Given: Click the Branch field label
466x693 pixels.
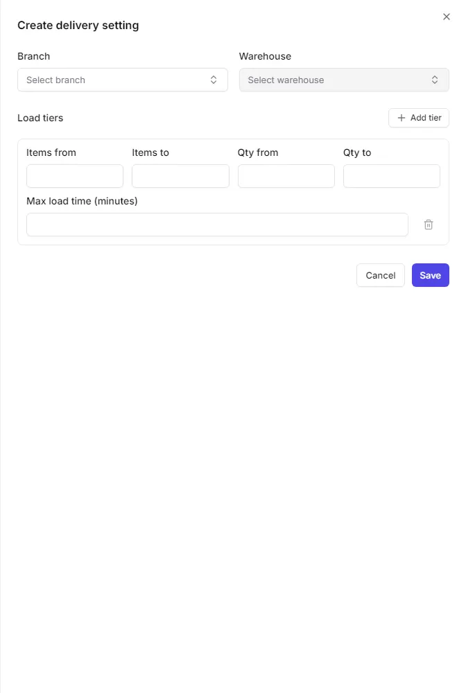Looking at the screenshot, I should [x=33, y=56].
